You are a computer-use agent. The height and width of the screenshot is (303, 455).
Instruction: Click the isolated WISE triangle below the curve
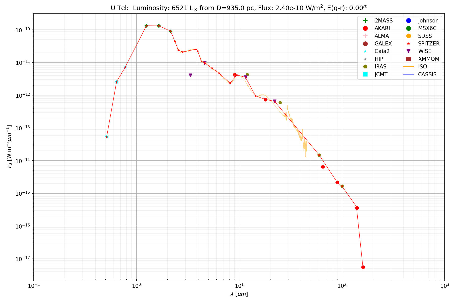tap(190, 75)
